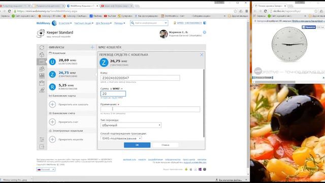The image size is (325, 183).
Task: Click the search information input field
Action: point(149,23)
